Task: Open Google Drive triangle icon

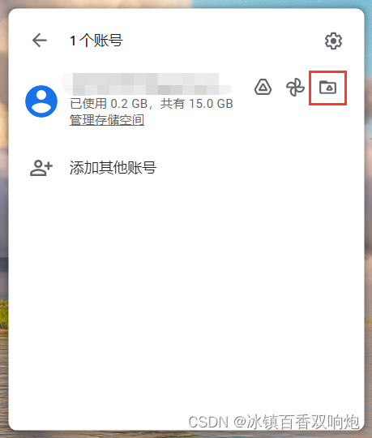Action: [x=263, y=87]
